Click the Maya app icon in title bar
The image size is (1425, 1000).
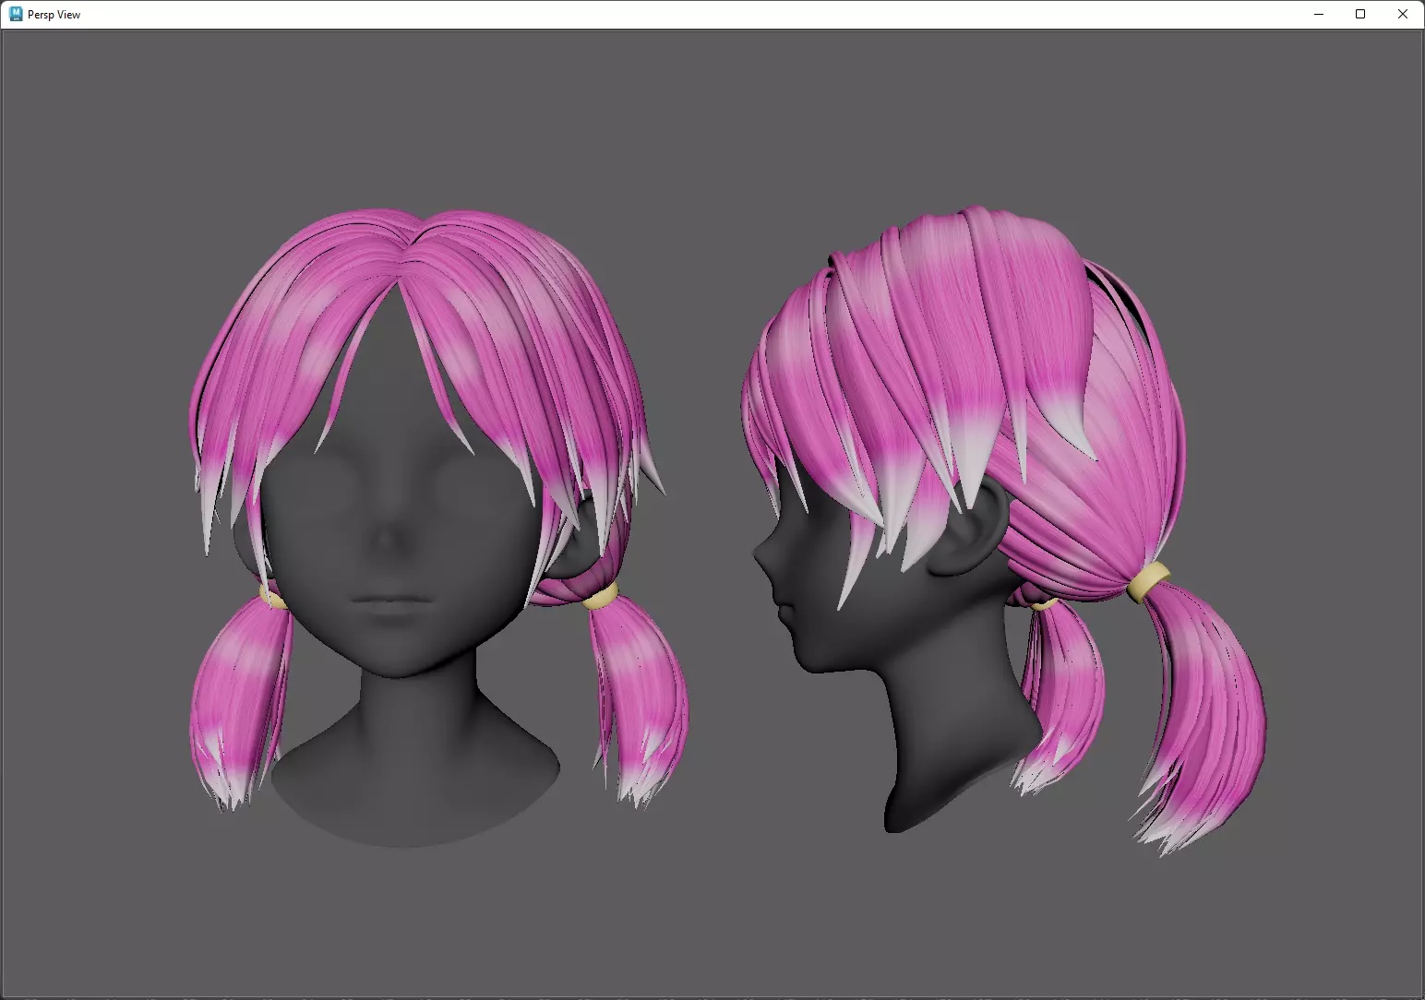point(15,14)
